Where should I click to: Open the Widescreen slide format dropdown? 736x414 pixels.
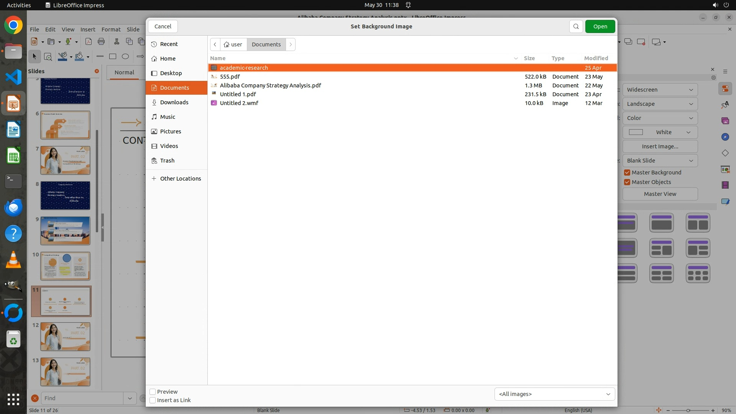click(660, 90)
